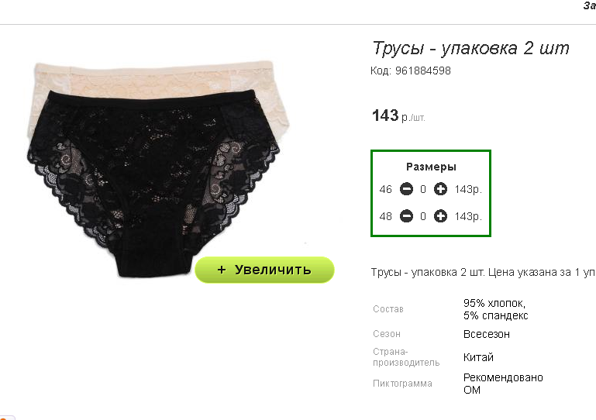
Task: Click the 143 р./шт. price
Action: pos(398,115)
